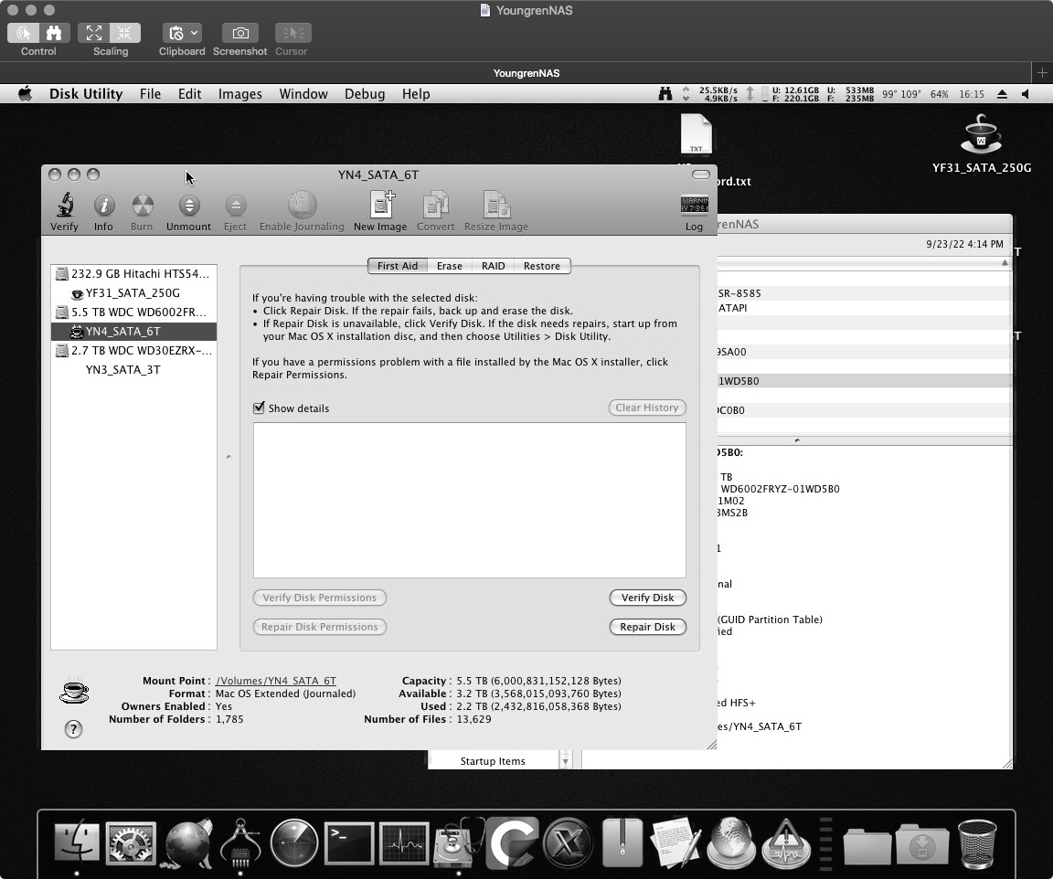
Task: Open the Help menu
Action: 416,94
